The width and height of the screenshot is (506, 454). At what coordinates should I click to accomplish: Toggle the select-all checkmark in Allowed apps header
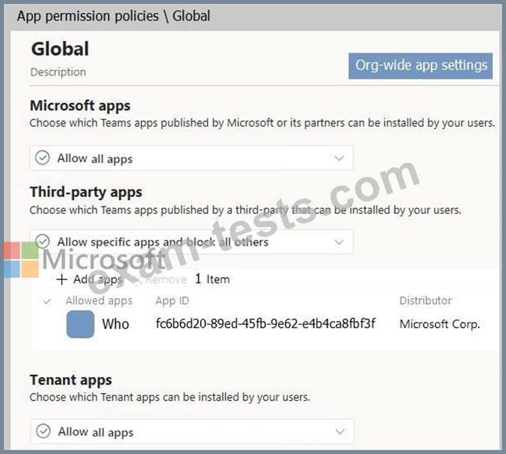tap(47, 301)
